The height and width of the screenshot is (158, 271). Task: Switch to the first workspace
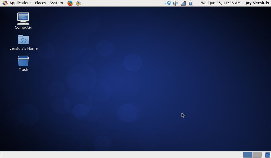click(247, 155)
